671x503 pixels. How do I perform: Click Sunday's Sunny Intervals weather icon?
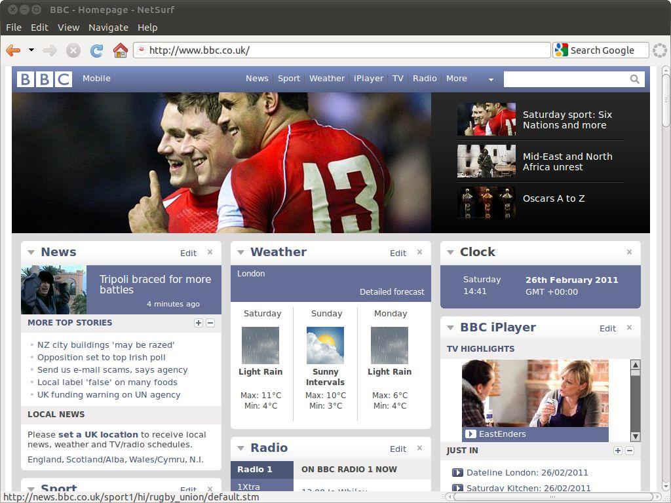tap(325, 346)
